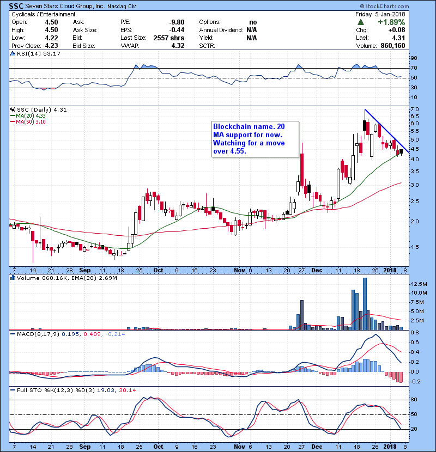Click the High price value 4.50
The height and width of the screenshot is (452, 436).
[x=51, y=30]
